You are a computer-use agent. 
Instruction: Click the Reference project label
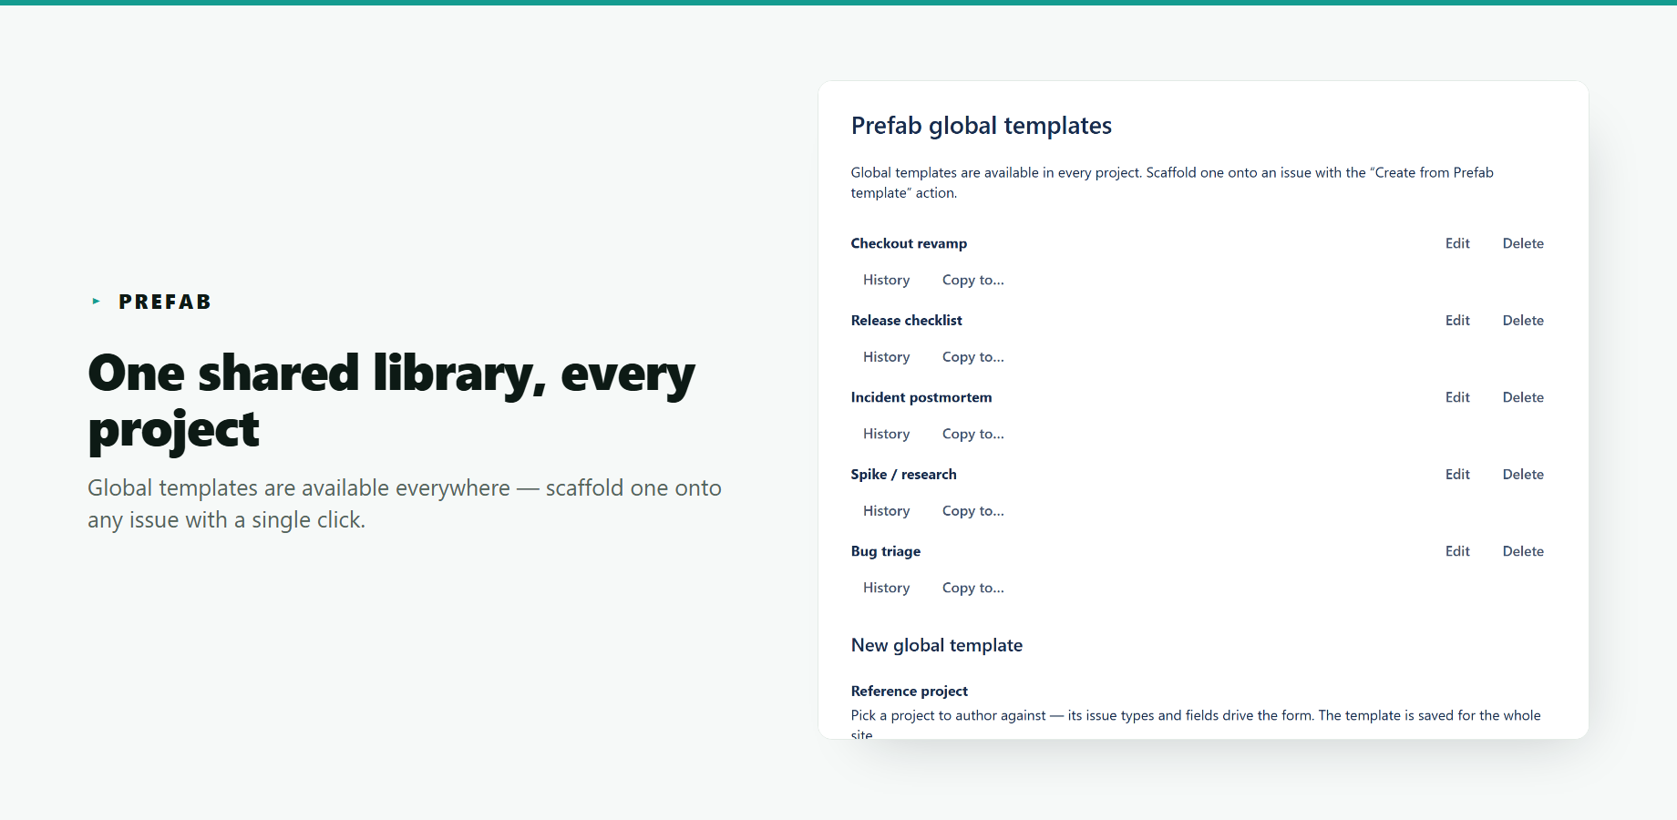(909, 692)
